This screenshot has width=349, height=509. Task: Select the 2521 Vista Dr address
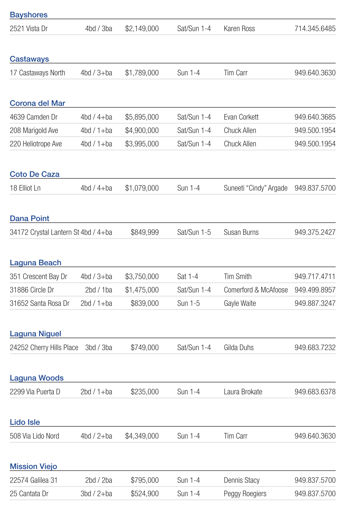29,29
